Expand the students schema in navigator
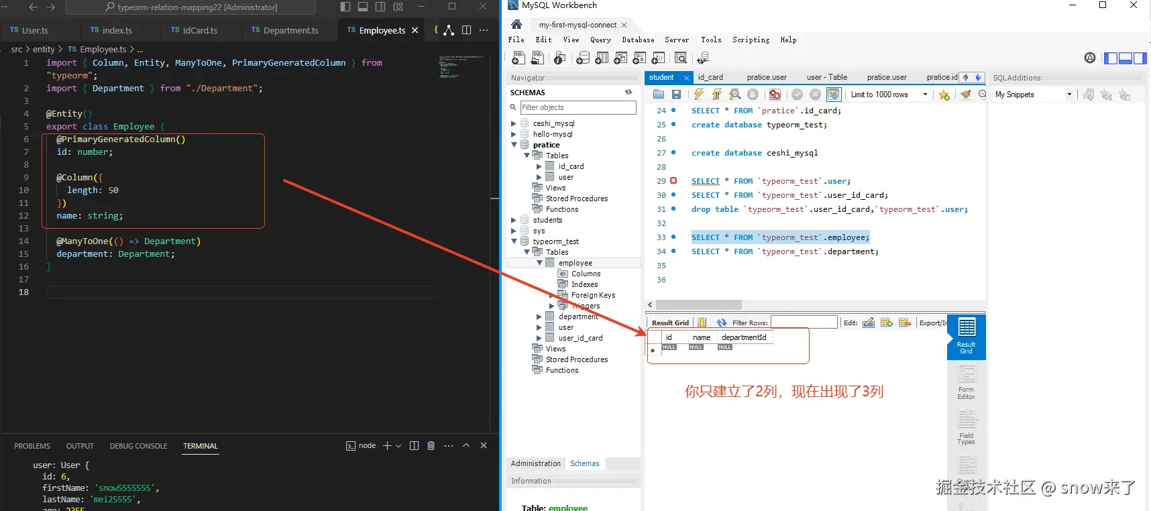 pos(514,220)
